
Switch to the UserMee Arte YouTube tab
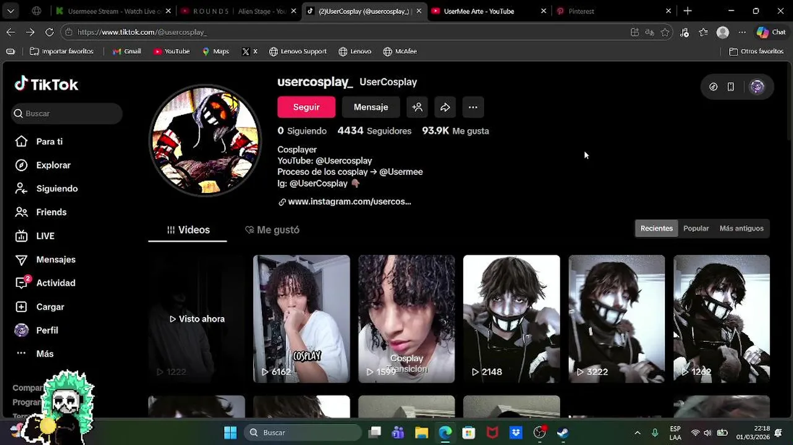[x=488, y=11]
